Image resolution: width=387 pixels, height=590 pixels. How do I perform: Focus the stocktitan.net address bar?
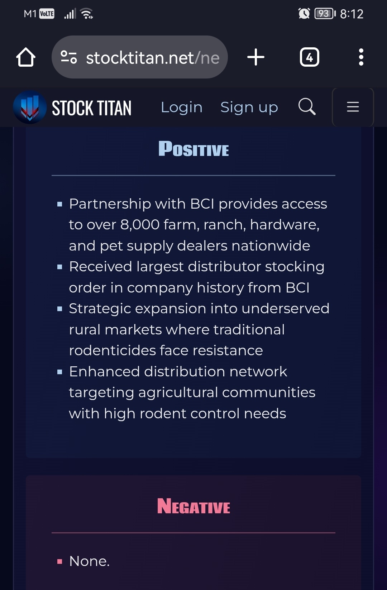pos(140,57)
